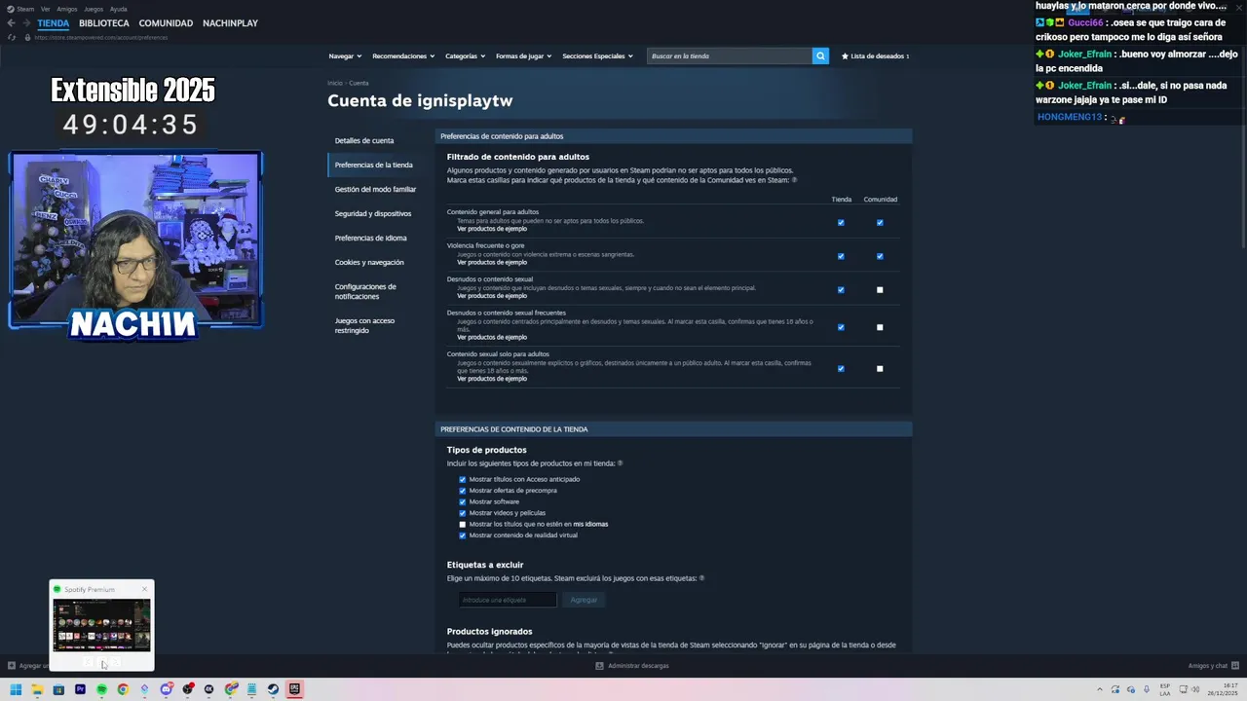Click the Buscar en la tienda field
The image size is (1247, 701).
click(729, 55)
